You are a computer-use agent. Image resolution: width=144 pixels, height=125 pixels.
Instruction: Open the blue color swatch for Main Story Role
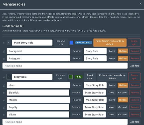71,43
